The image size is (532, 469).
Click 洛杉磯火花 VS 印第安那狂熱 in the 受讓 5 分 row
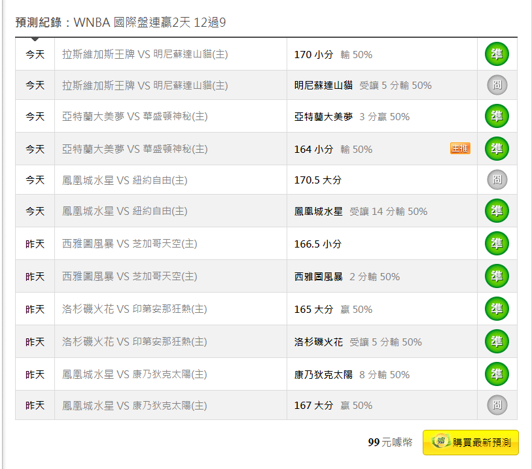click(x=134, y=342)
